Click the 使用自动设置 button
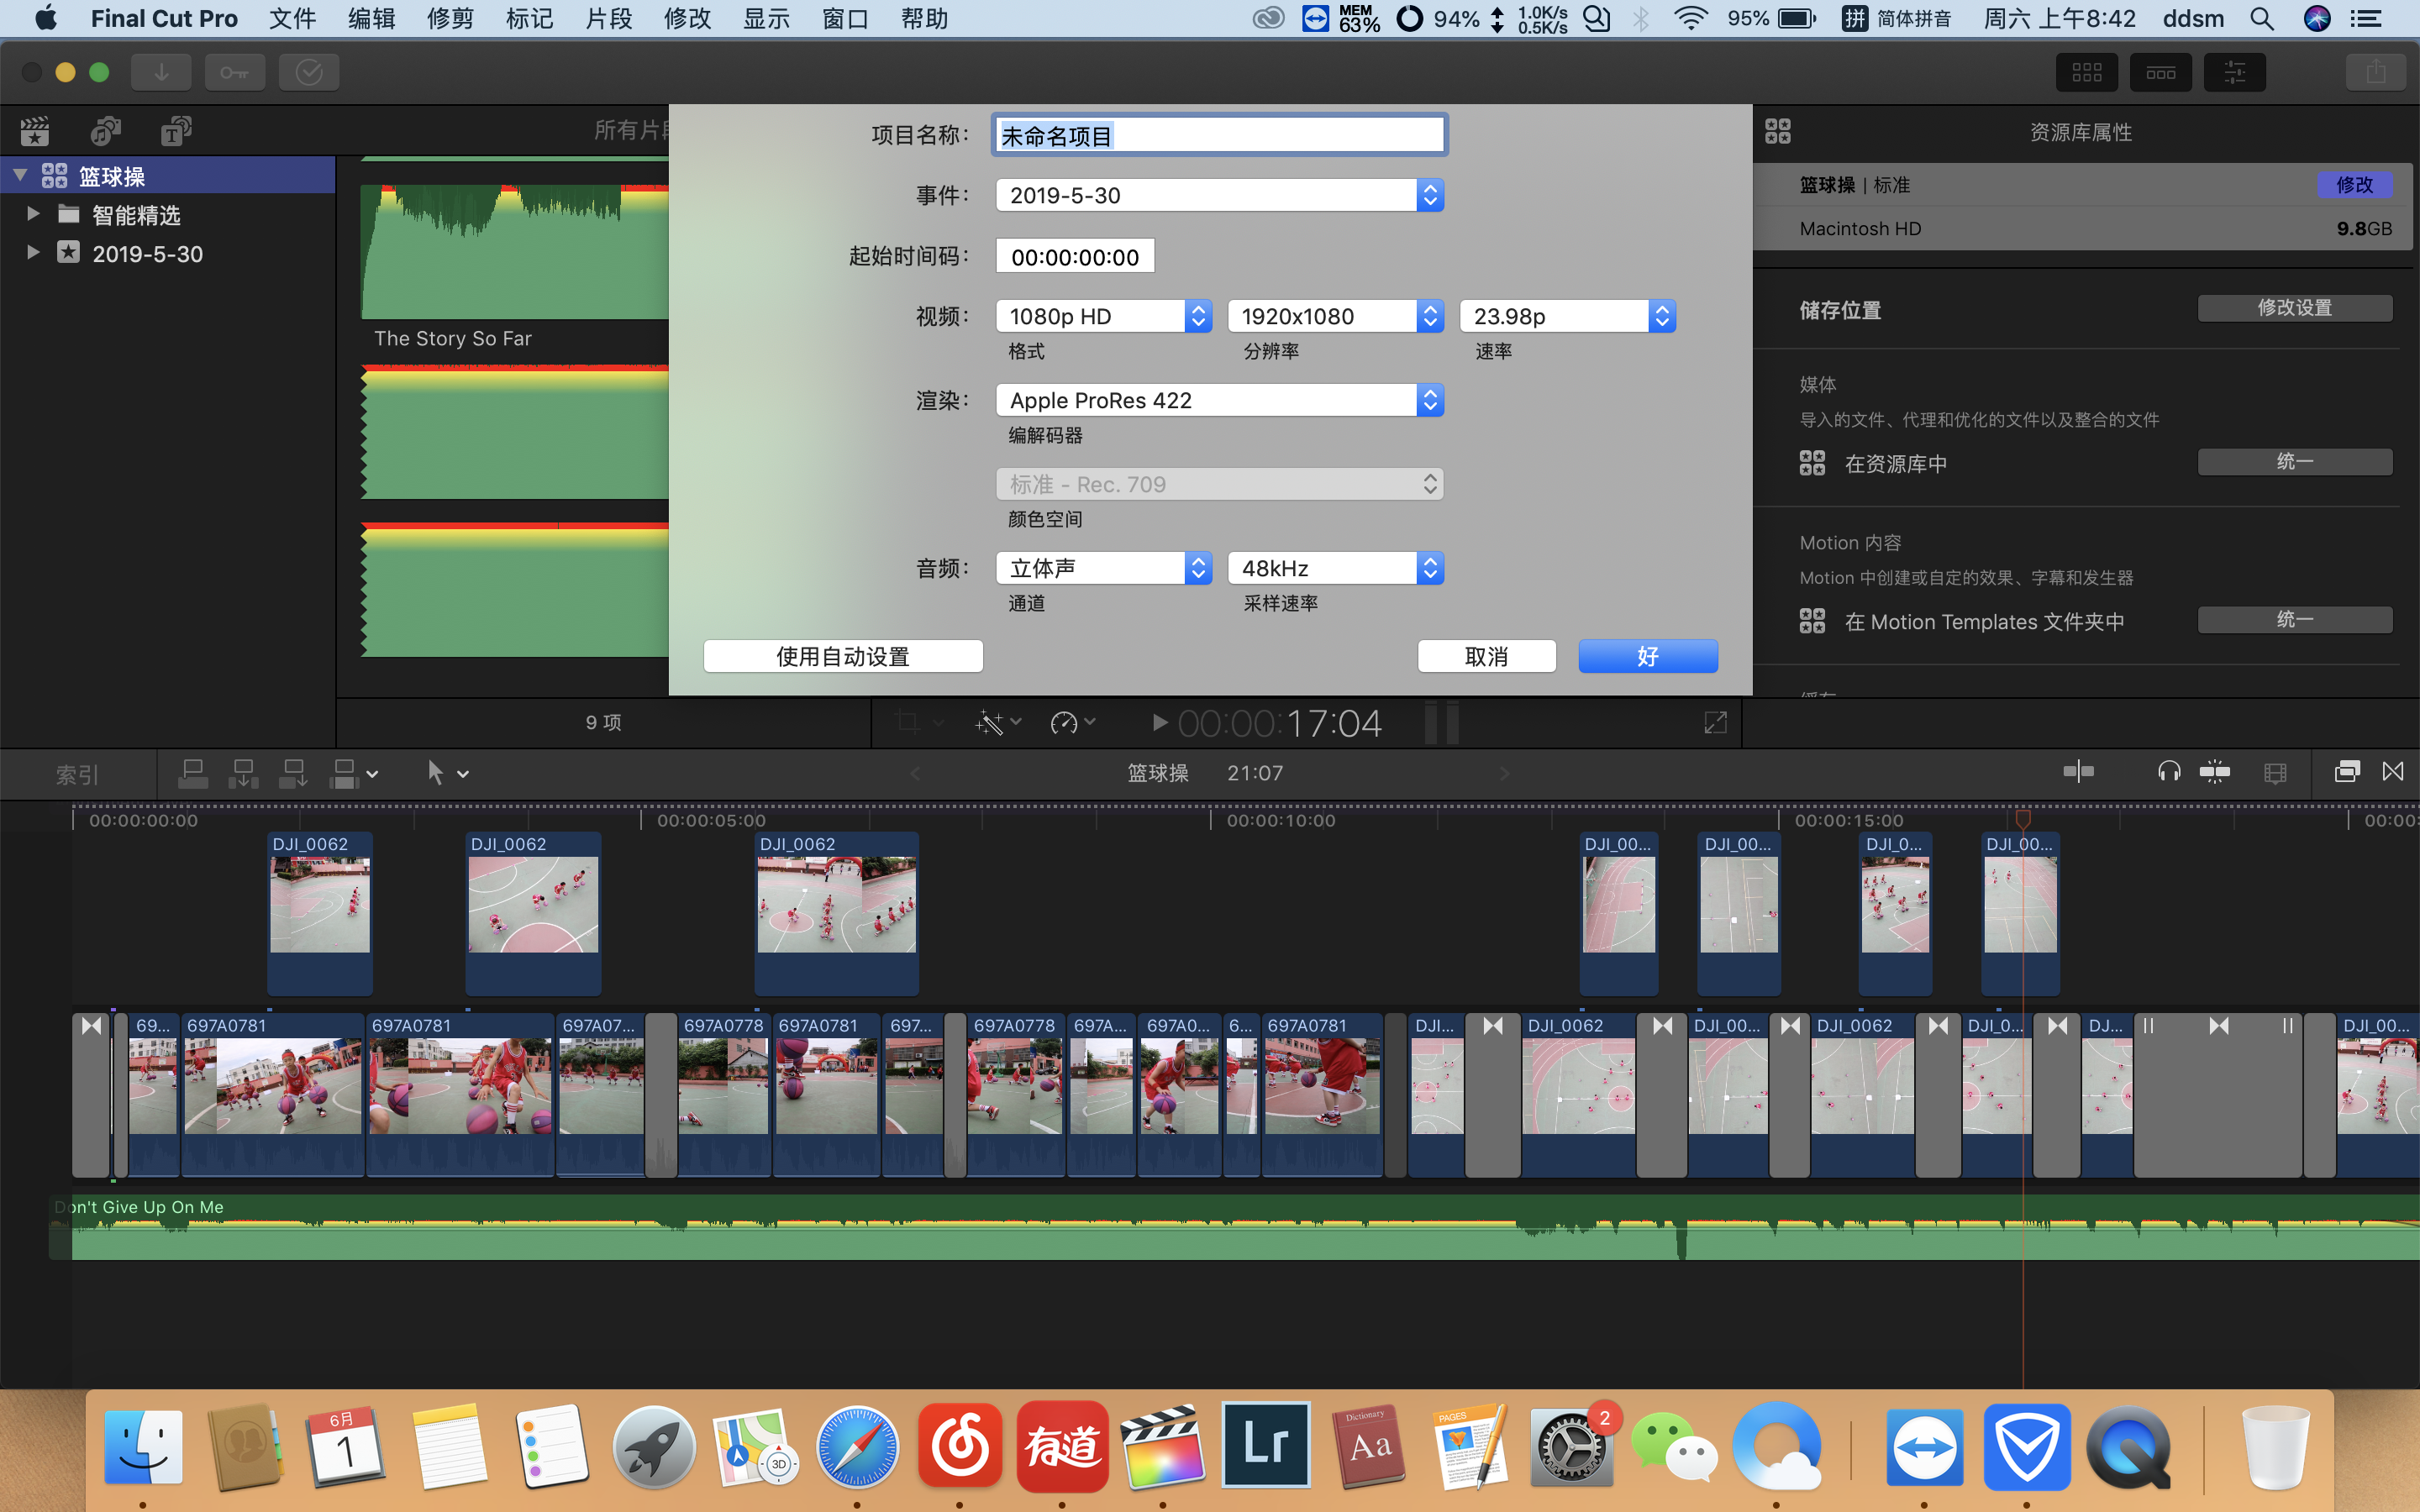Screen dimensions: 2420x1512 (x=842, y=656)
